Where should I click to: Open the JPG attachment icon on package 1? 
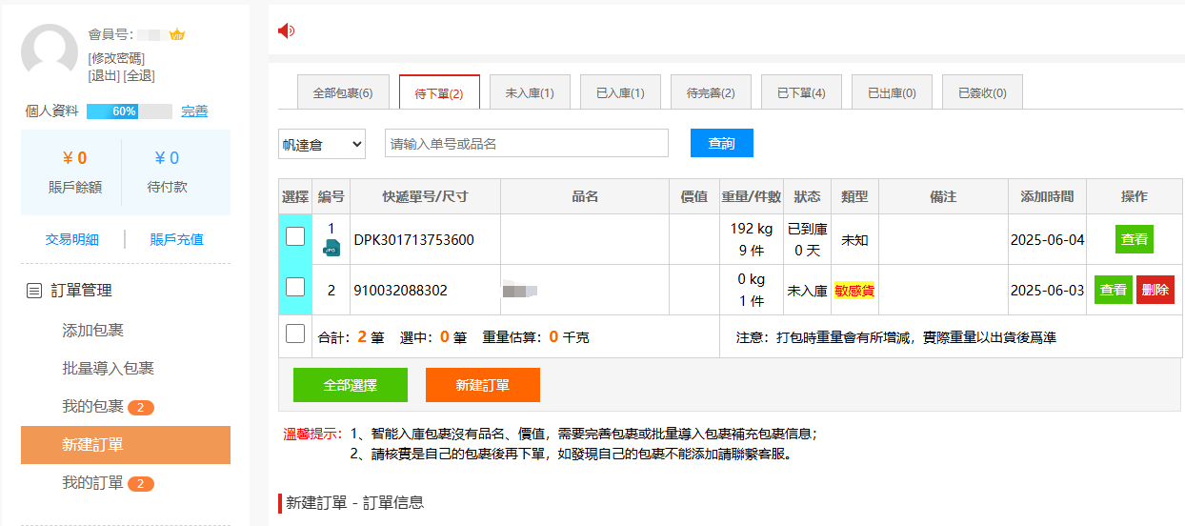331,248
